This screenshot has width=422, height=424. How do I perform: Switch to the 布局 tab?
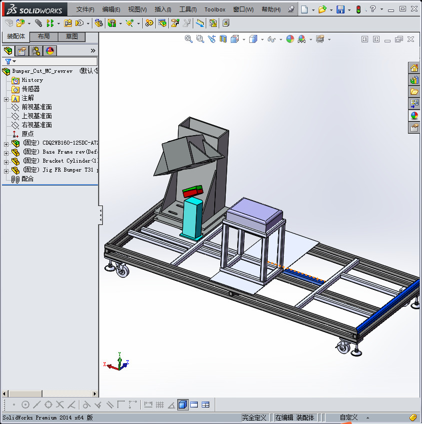pyautogui.click(x=43, y=36)
